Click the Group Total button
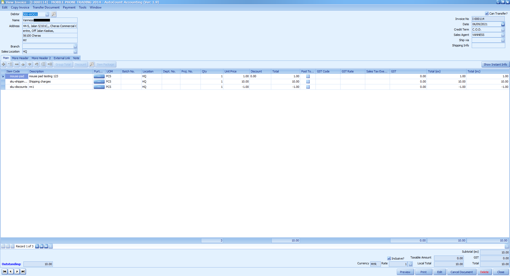 tap(63, 64)
